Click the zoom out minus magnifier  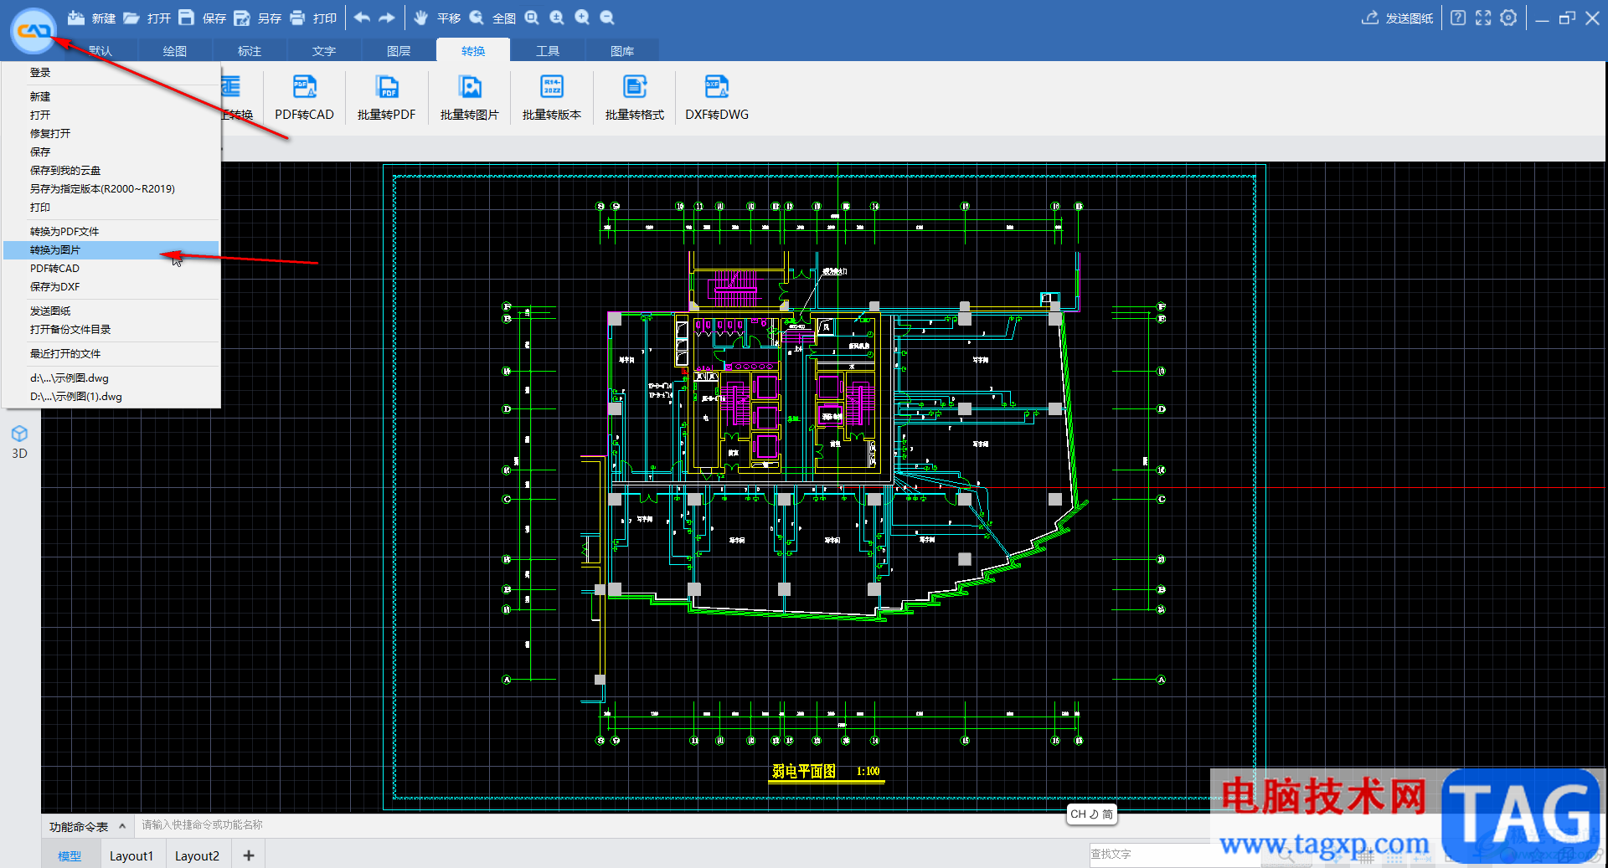tap(607, 18)
